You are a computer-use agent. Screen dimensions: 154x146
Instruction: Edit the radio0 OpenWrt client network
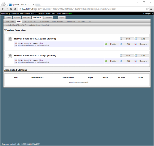[x=127, y=44]
